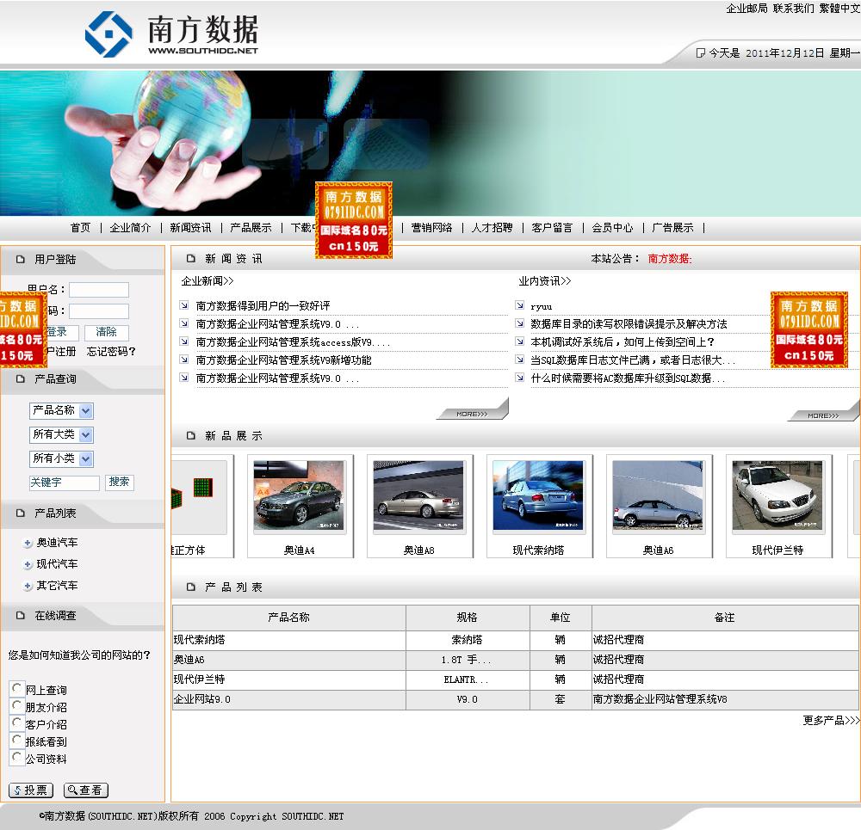Click the arrow bullet beside ryuu news item
861x830 pixels.
coord(519,305)
